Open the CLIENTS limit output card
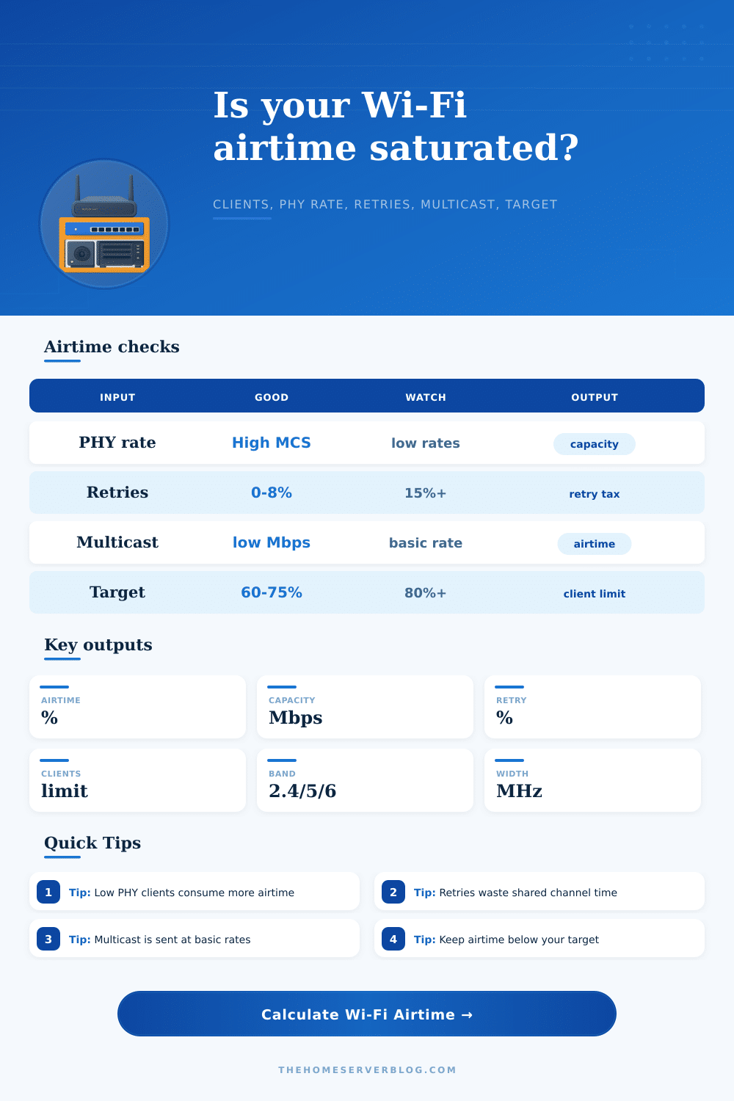 click(x=137, y=780)
